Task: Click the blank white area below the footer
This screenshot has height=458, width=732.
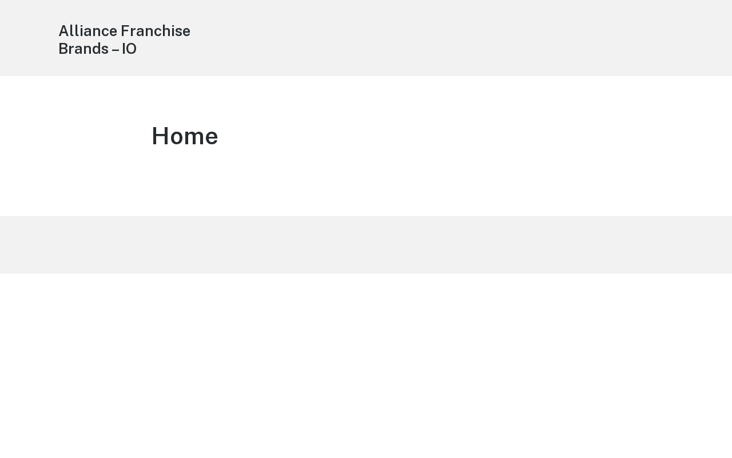Action: 366,366
